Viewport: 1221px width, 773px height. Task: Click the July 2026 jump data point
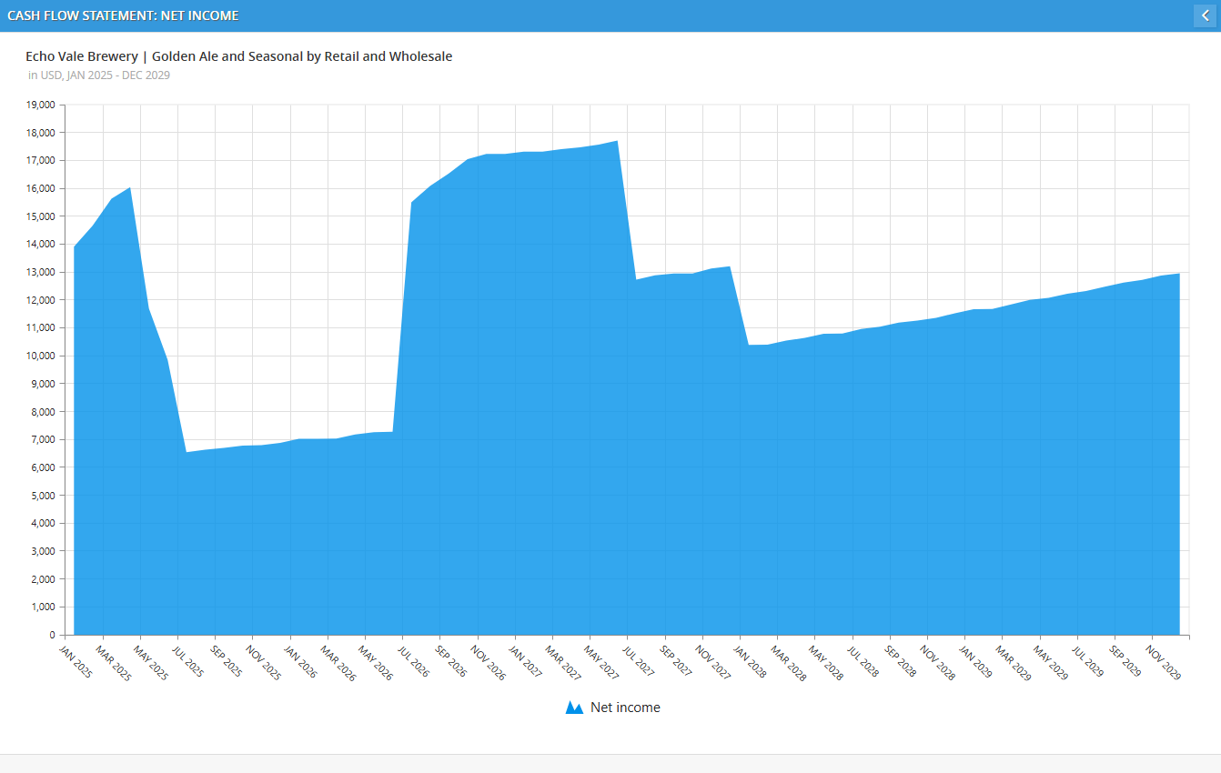(x=412, y=202)
